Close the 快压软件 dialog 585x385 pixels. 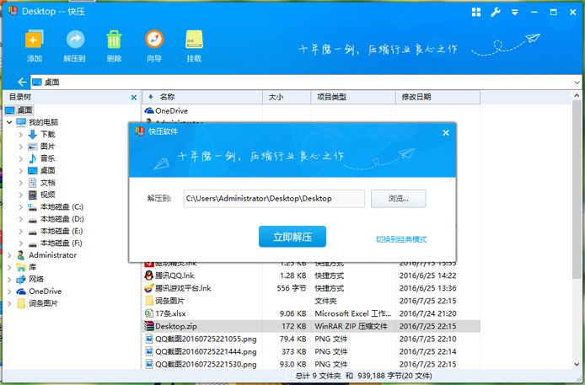point(446,132)
